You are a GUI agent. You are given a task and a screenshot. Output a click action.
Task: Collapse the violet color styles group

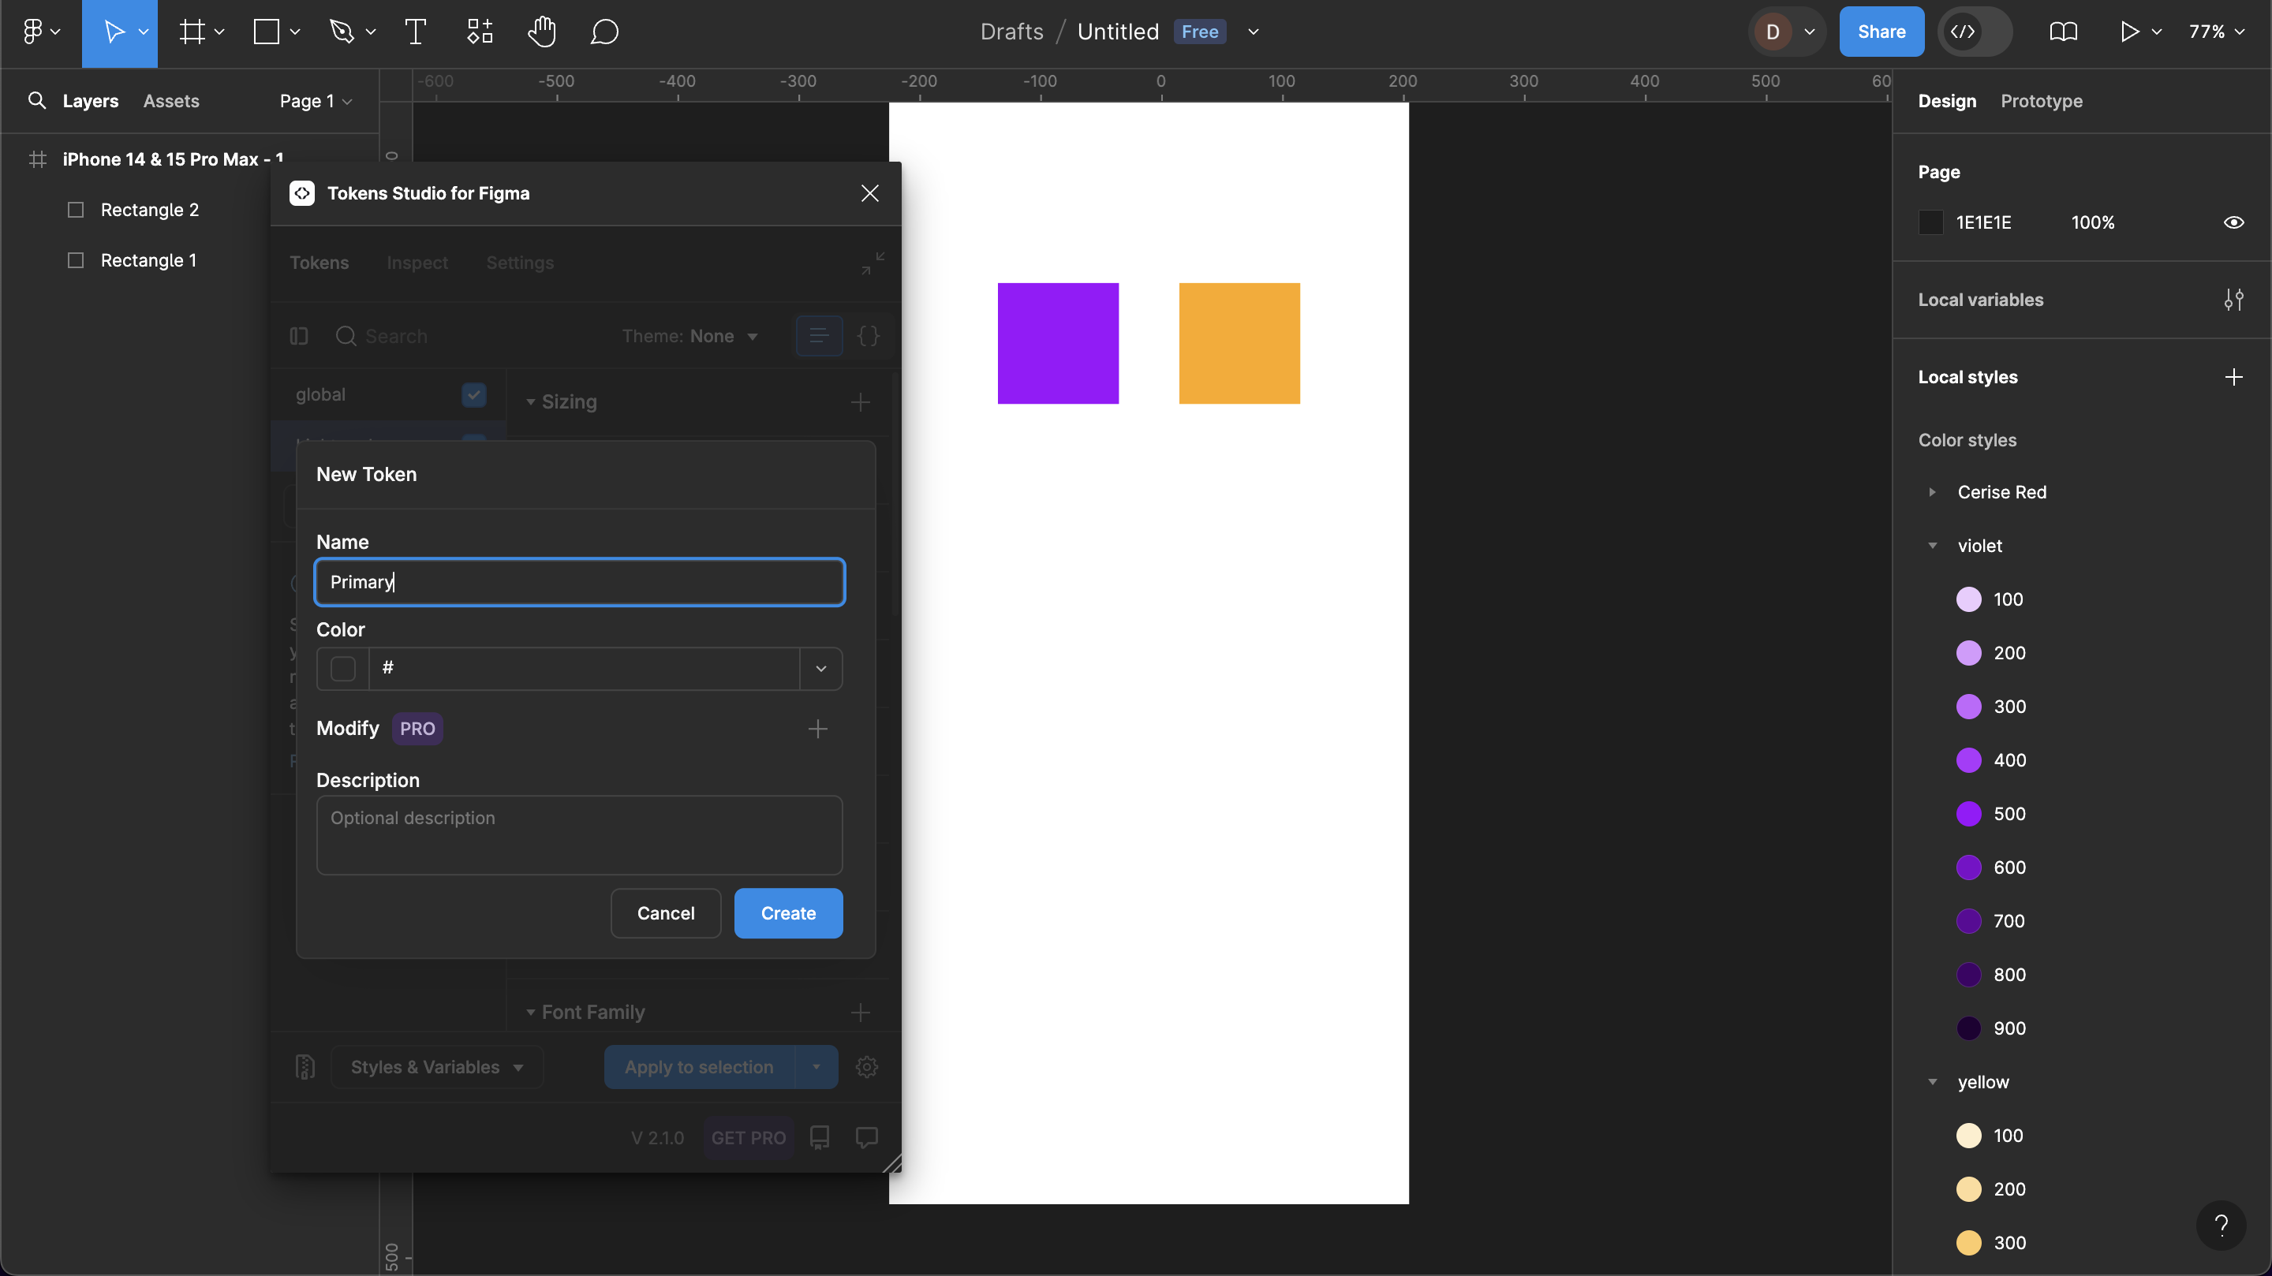(x=1933, y=546)
